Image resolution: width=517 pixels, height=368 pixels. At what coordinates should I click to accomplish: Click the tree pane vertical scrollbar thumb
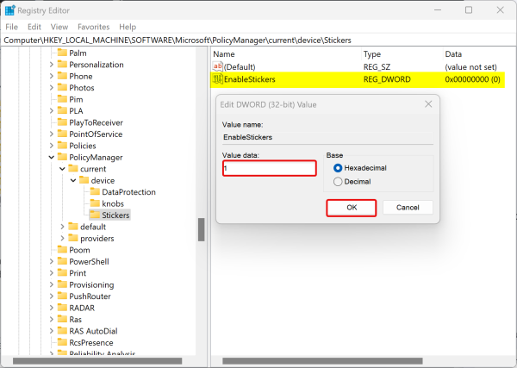tap(201, 229)
